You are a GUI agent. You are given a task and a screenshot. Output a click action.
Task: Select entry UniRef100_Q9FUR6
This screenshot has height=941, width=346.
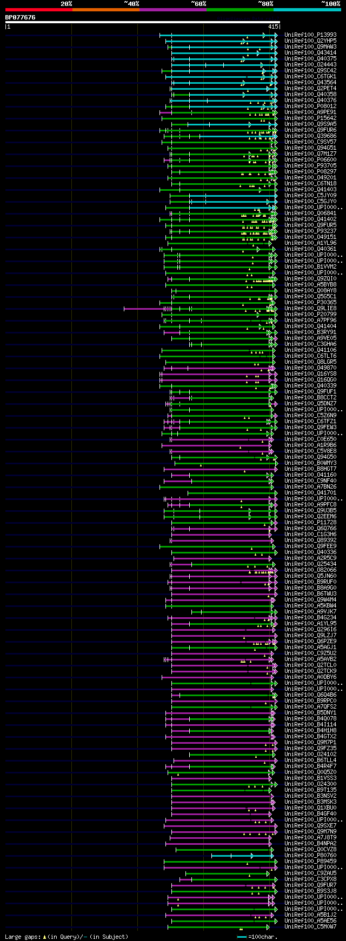pos(310,130)
